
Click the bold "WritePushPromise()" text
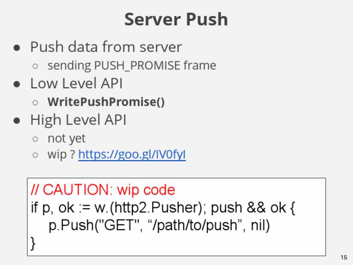pos(106,102)
